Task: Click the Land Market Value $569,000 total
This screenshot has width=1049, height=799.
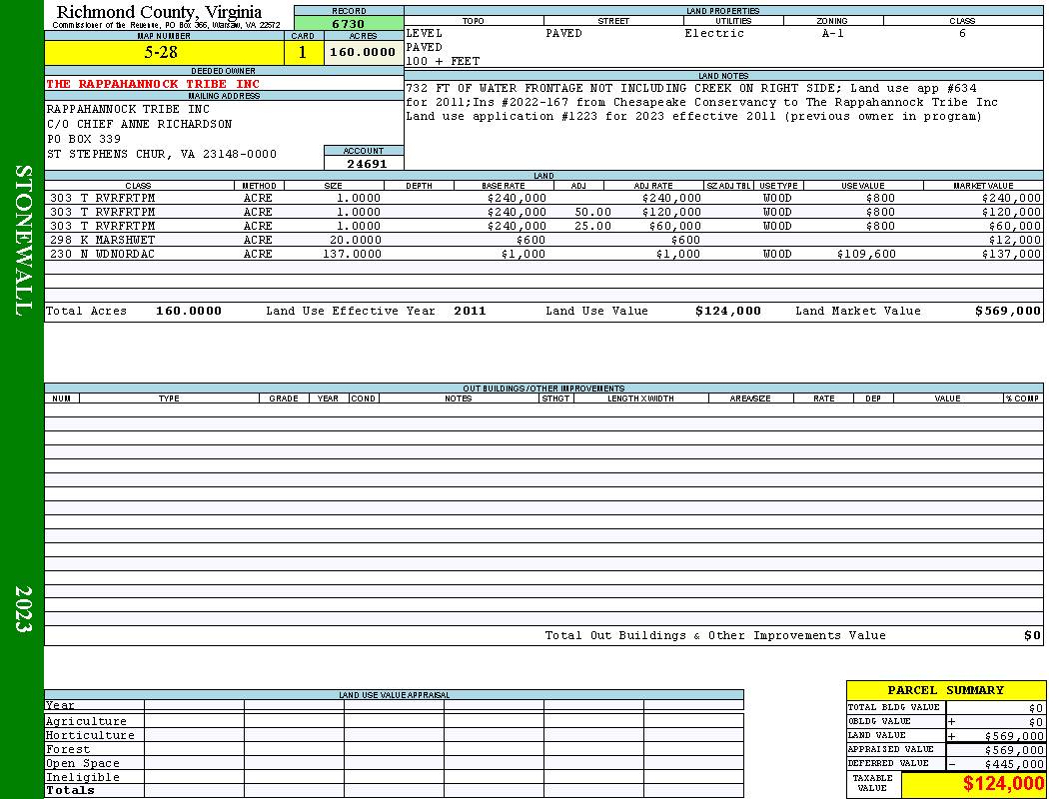Action: [1007, 311]
